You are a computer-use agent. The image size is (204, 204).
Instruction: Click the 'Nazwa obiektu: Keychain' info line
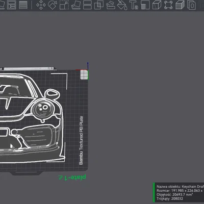point(180,187)
